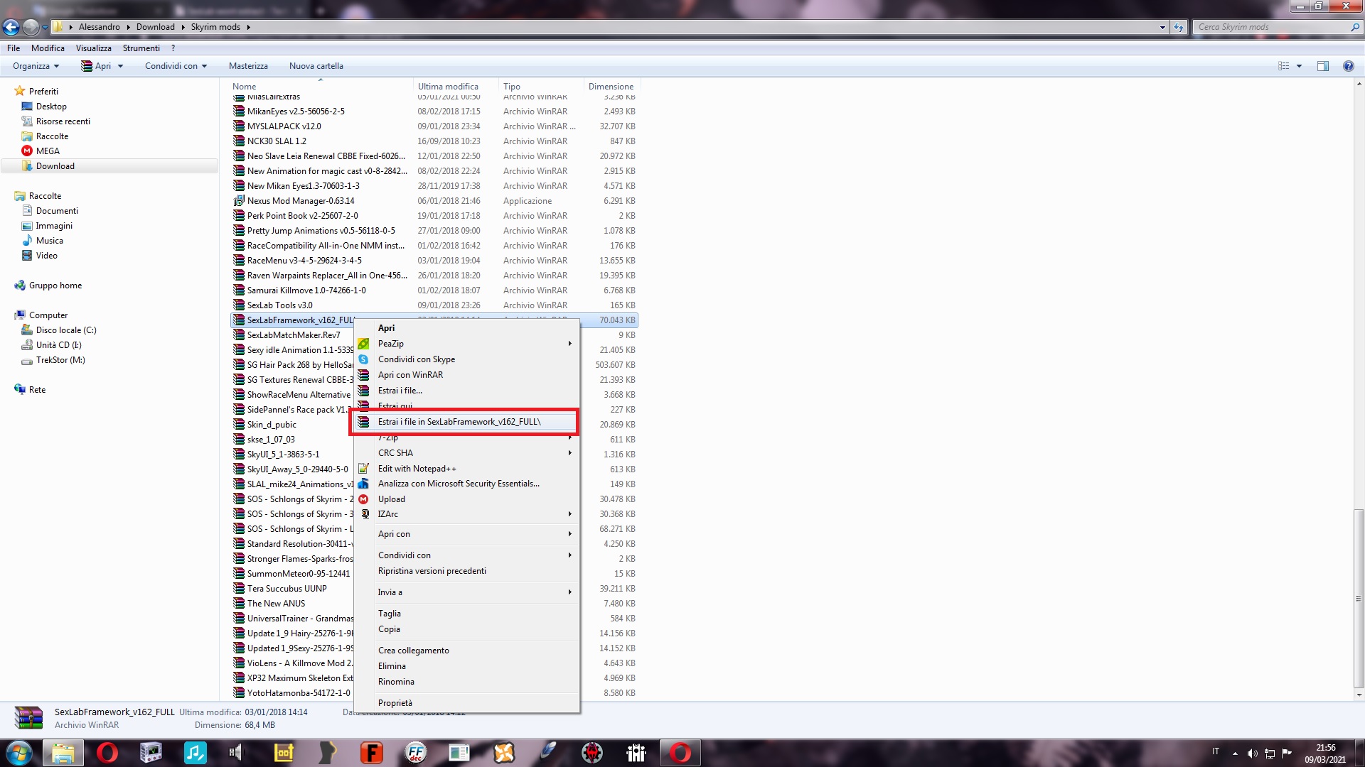Click the FFDec taskbar icon
Image resolution: width=1365 pixels, height=767 pixels.
tap(416, 753)
